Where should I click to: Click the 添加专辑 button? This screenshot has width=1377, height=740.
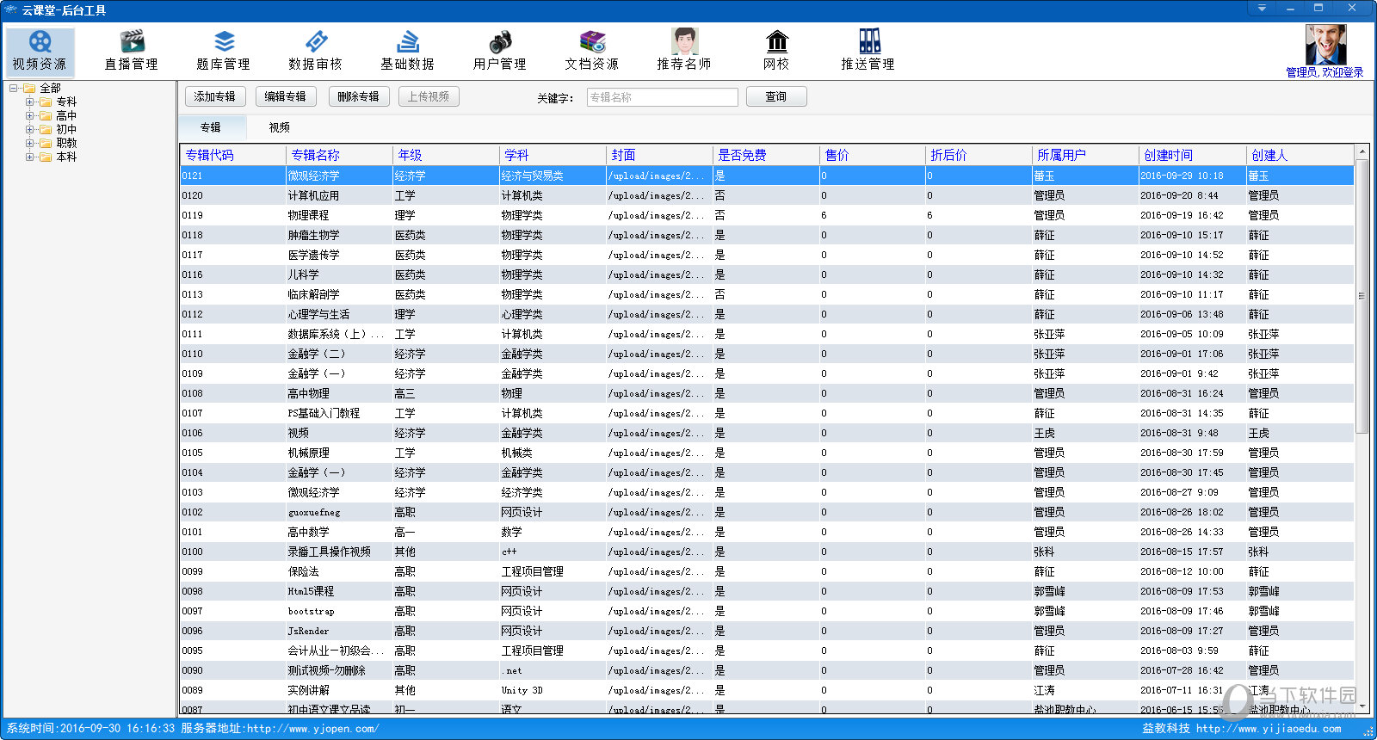215,96
